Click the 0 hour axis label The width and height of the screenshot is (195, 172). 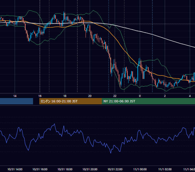tap(140, 96)
